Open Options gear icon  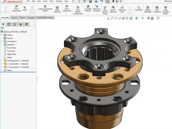[121, 1]
